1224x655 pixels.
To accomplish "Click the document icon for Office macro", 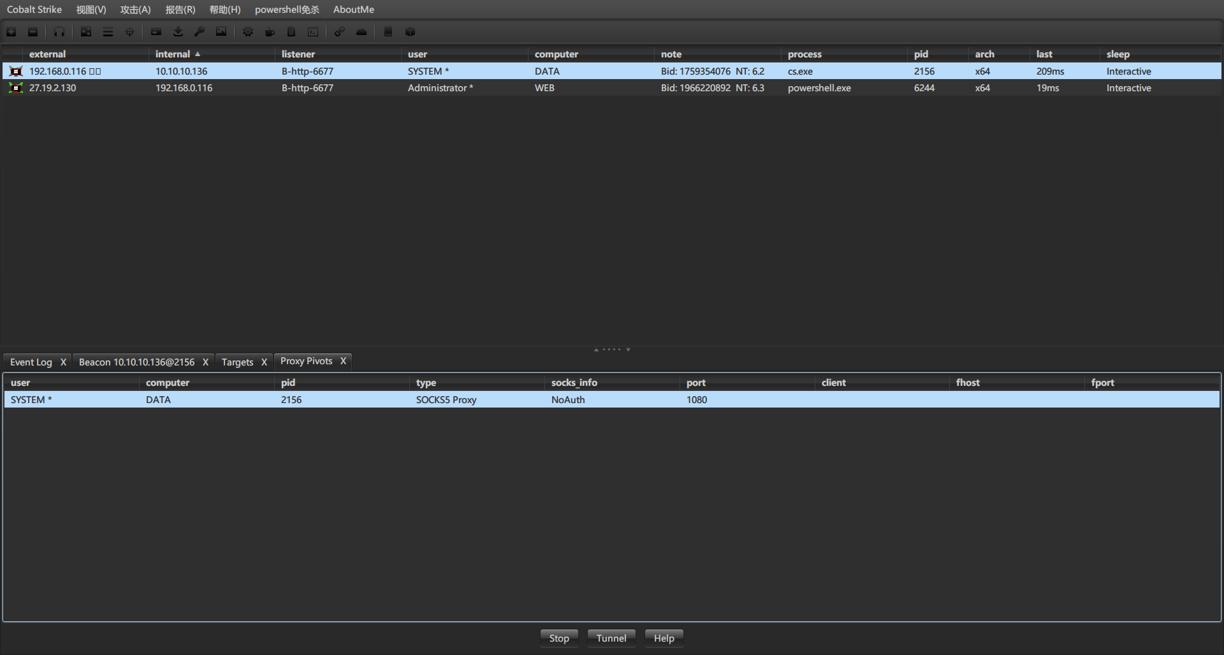I will tap(291, 32).
